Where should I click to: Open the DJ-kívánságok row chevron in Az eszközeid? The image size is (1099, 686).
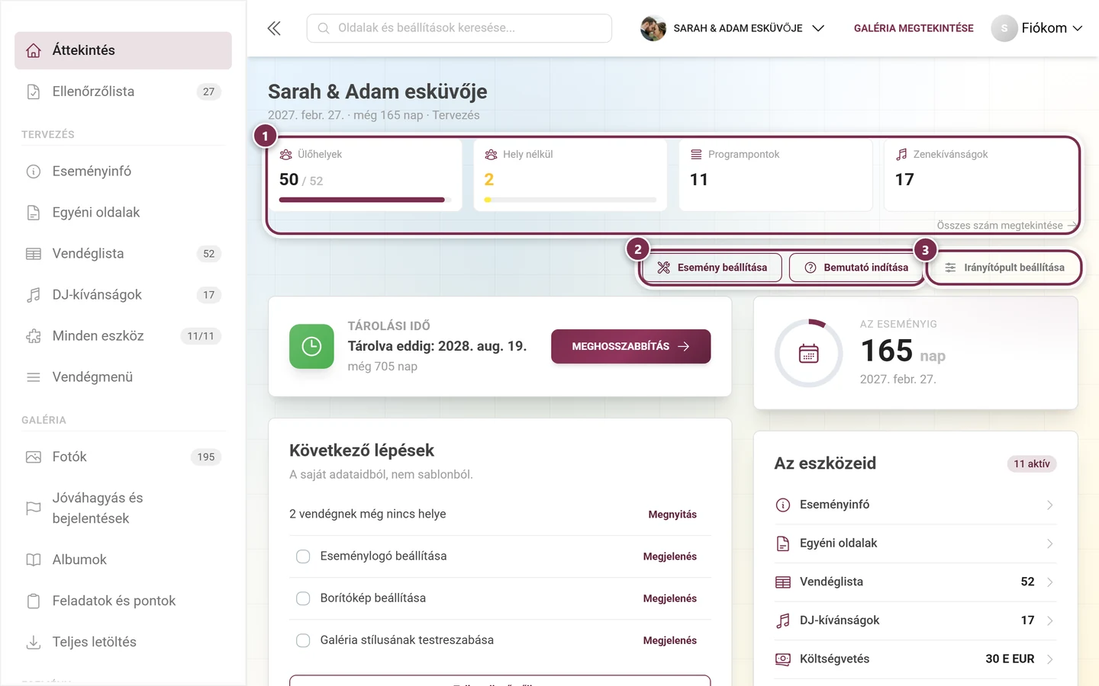[1050, 620]
